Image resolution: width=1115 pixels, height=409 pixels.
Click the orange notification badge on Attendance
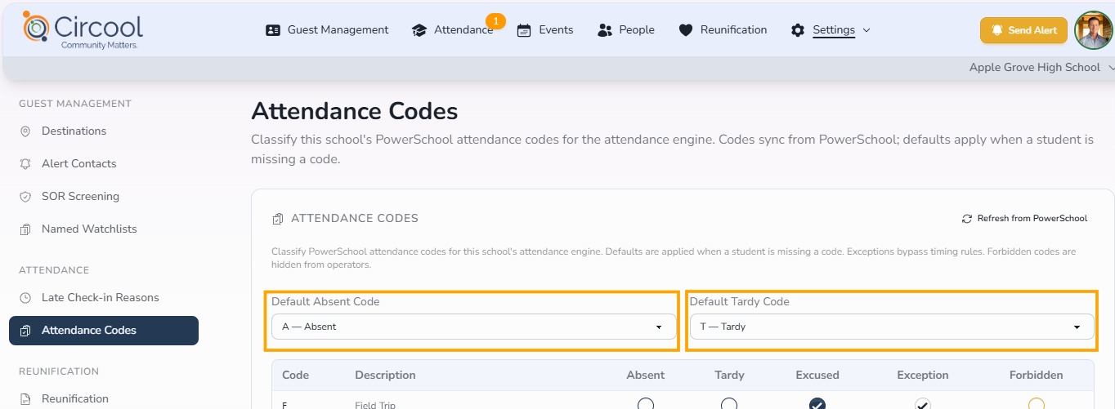coord(495,20)
